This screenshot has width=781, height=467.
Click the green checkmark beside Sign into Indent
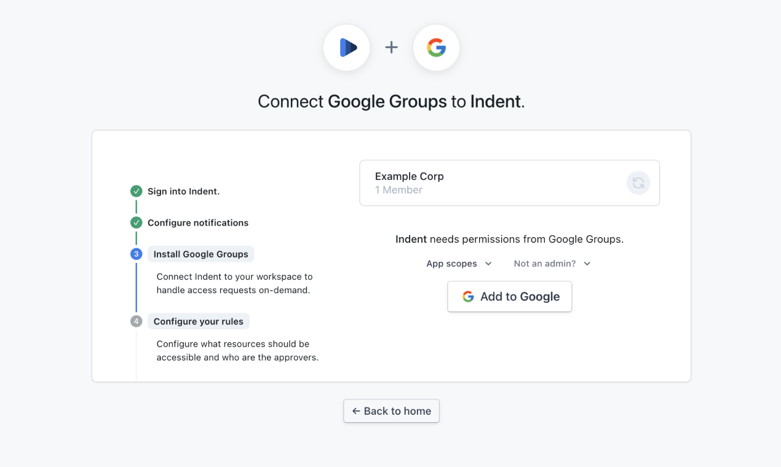tap(137, 192)
